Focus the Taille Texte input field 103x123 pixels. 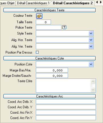43,22
